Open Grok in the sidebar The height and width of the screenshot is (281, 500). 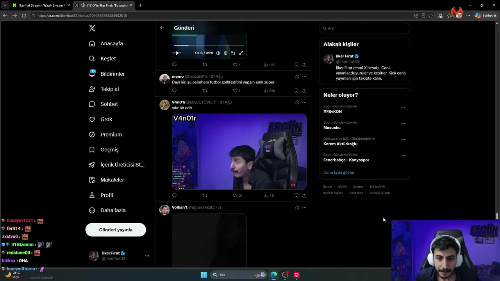click(101, 119)
